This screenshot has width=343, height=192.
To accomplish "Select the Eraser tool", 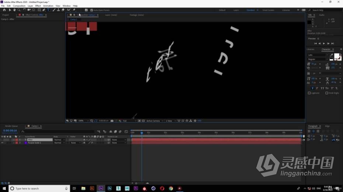I will [x=63, y=10].
